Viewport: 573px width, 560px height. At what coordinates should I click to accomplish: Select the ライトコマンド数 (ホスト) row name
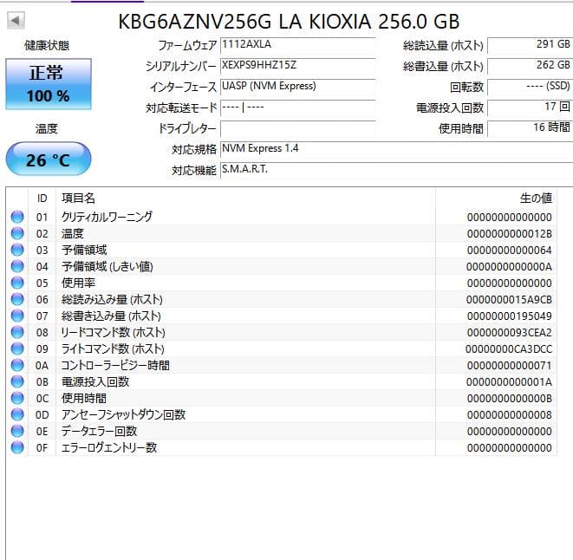(x=113, y=348)
